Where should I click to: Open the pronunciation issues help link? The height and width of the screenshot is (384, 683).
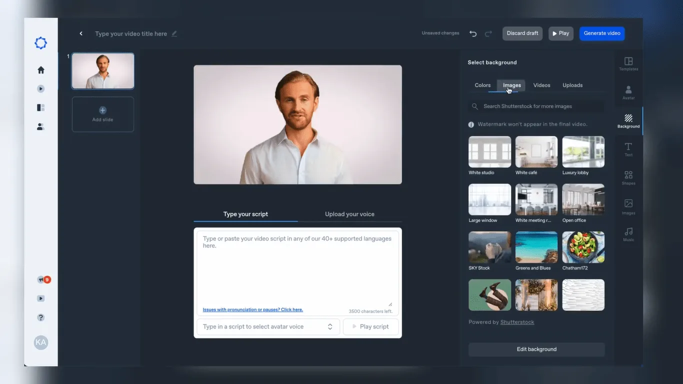coord(252,309)
